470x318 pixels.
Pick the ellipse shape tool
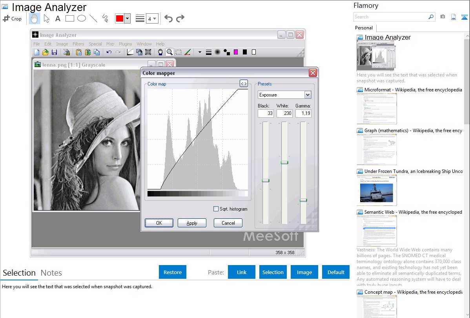(81, 18)
